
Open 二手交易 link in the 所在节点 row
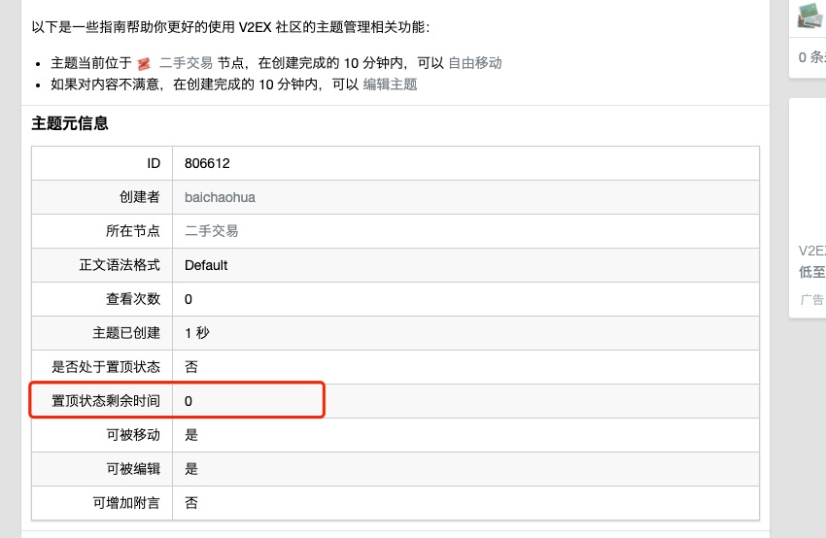coord(211,231)
